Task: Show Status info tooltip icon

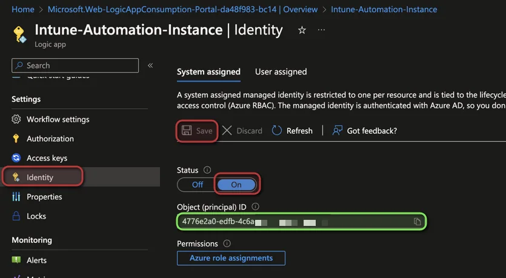Action: tap(207, 170)
